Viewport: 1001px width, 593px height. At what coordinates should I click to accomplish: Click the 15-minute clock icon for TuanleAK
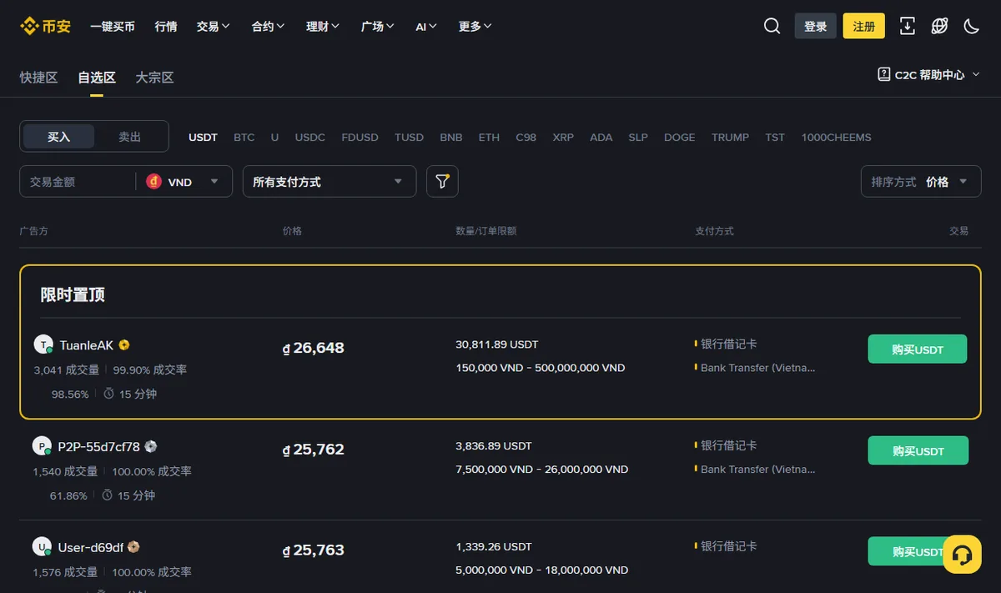(108, 394)
